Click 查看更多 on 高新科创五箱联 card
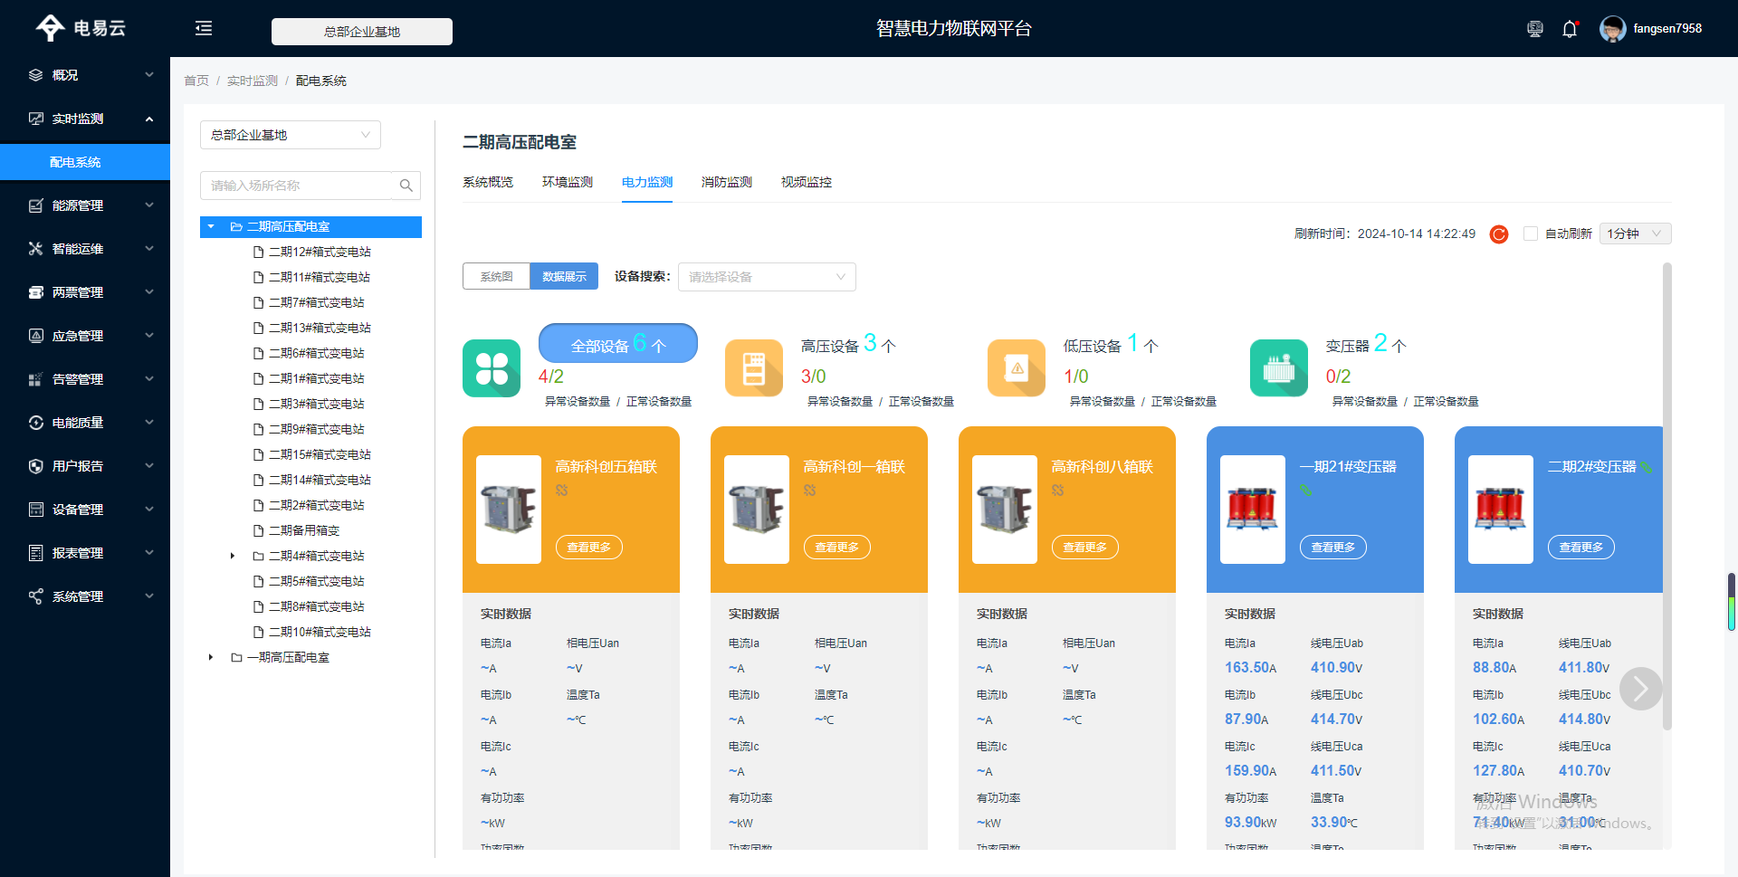This screenshot has height=877, width=1738. [x=588, y=547]
